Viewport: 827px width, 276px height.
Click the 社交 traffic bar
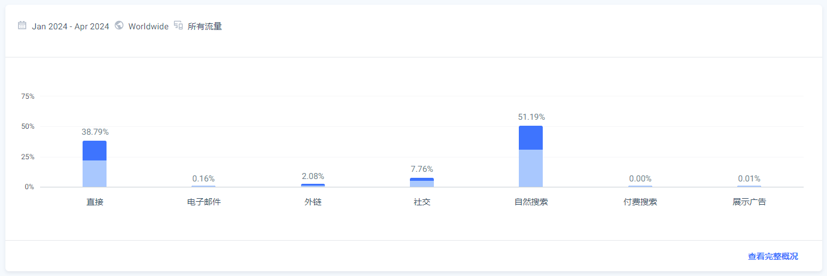pos(422,183)
